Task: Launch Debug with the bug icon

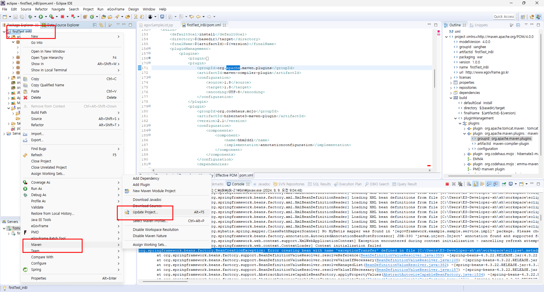Action: pos(30,17)
